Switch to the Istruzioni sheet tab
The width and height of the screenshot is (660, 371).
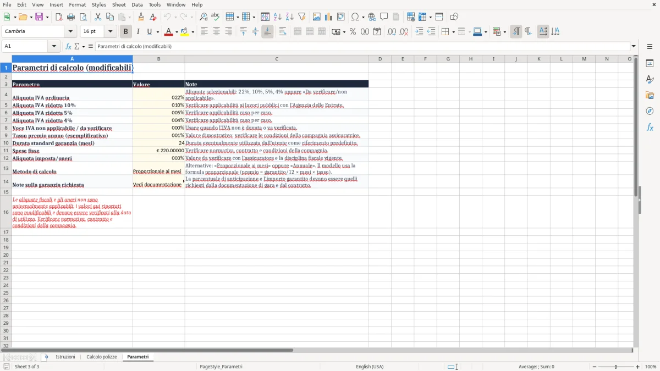65,357
